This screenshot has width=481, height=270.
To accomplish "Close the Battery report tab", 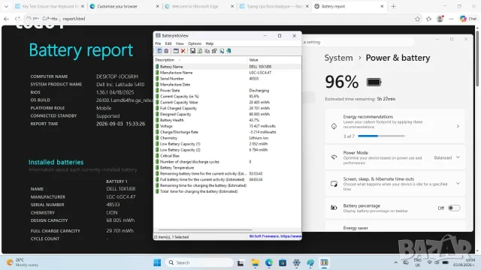I will pyautogui.click(x=382, y=7).
